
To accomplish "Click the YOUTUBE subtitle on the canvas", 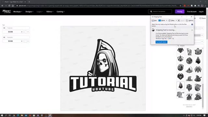I will 103,89.
